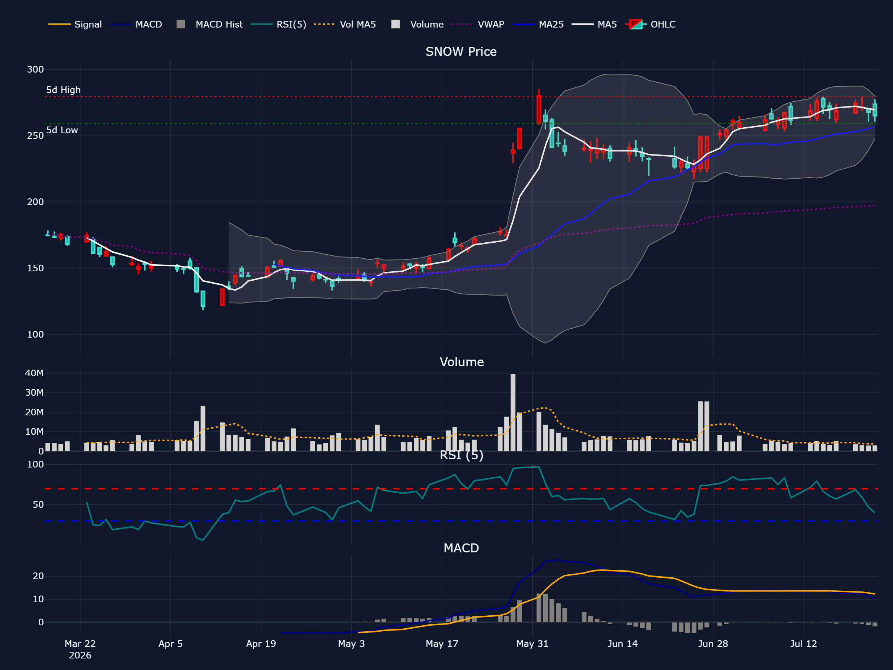Hide the Vol MA5 legend series
The height and width of the screenshot is (670, 893).
(345, 24)
